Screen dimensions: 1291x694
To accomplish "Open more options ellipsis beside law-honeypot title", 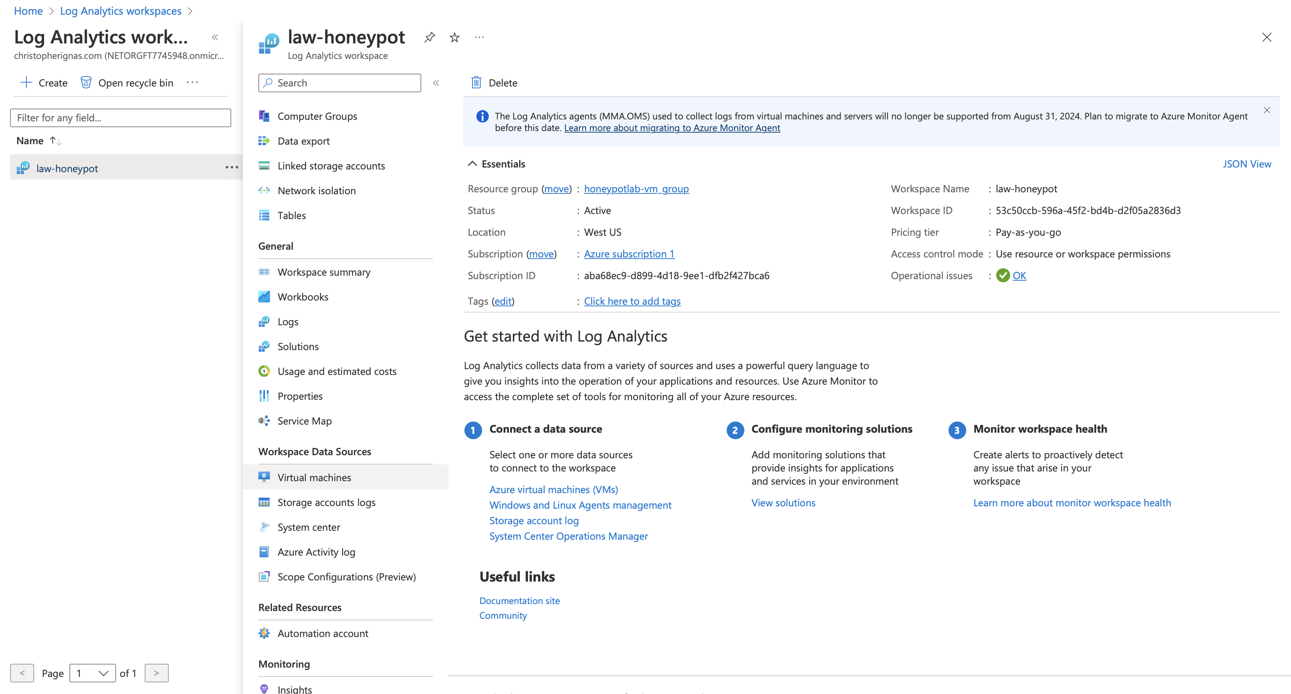I will pyautogui.click(x=479, y=38).
